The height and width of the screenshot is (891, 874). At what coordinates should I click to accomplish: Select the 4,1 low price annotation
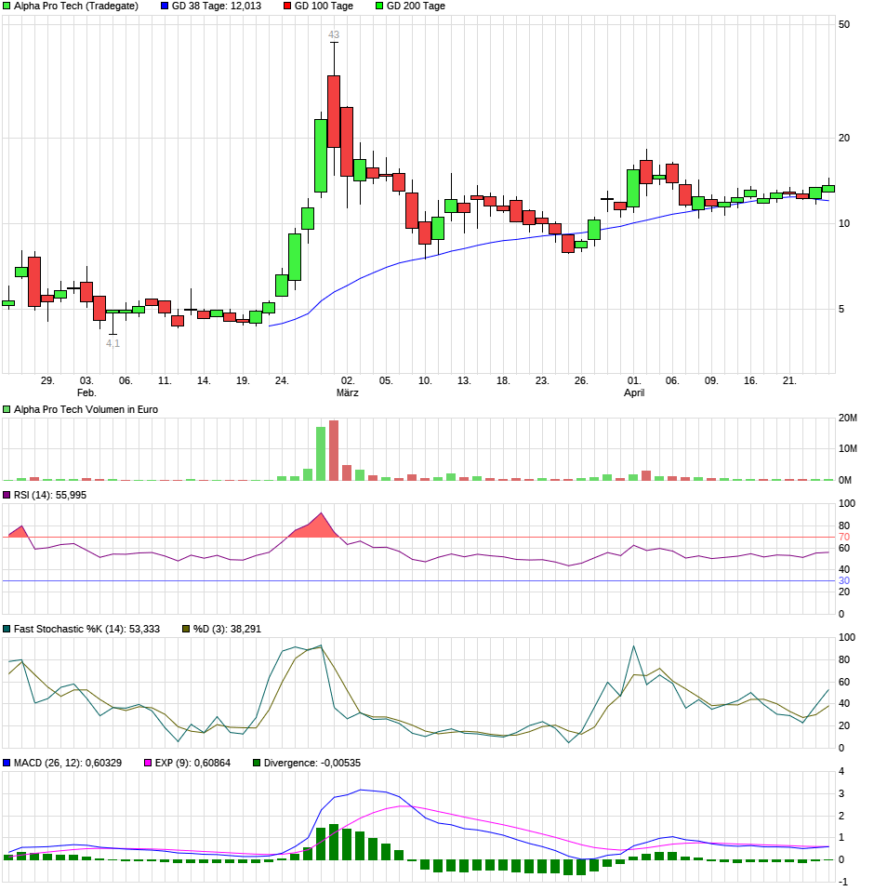click(113, 343)
